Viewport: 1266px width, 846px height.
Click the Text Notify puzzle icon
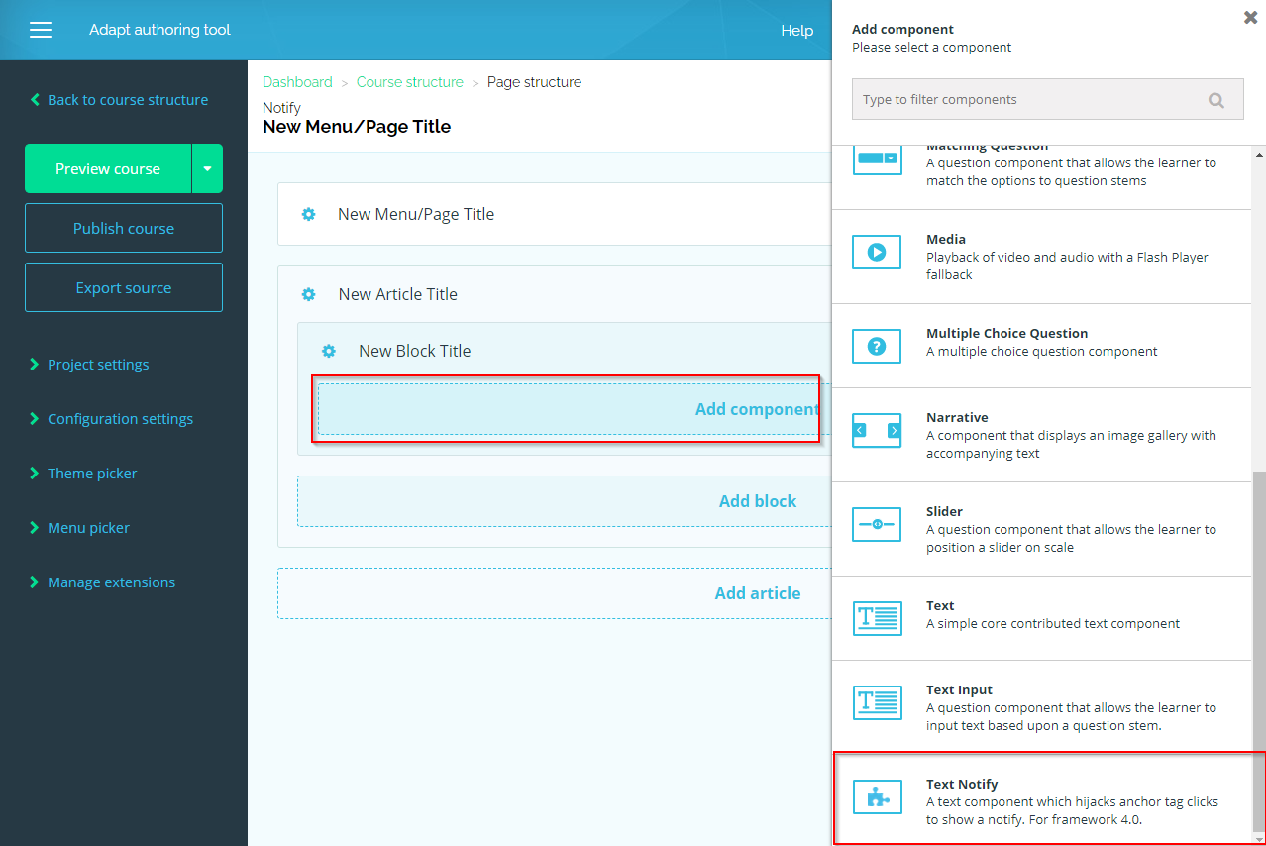click(877, 796)
